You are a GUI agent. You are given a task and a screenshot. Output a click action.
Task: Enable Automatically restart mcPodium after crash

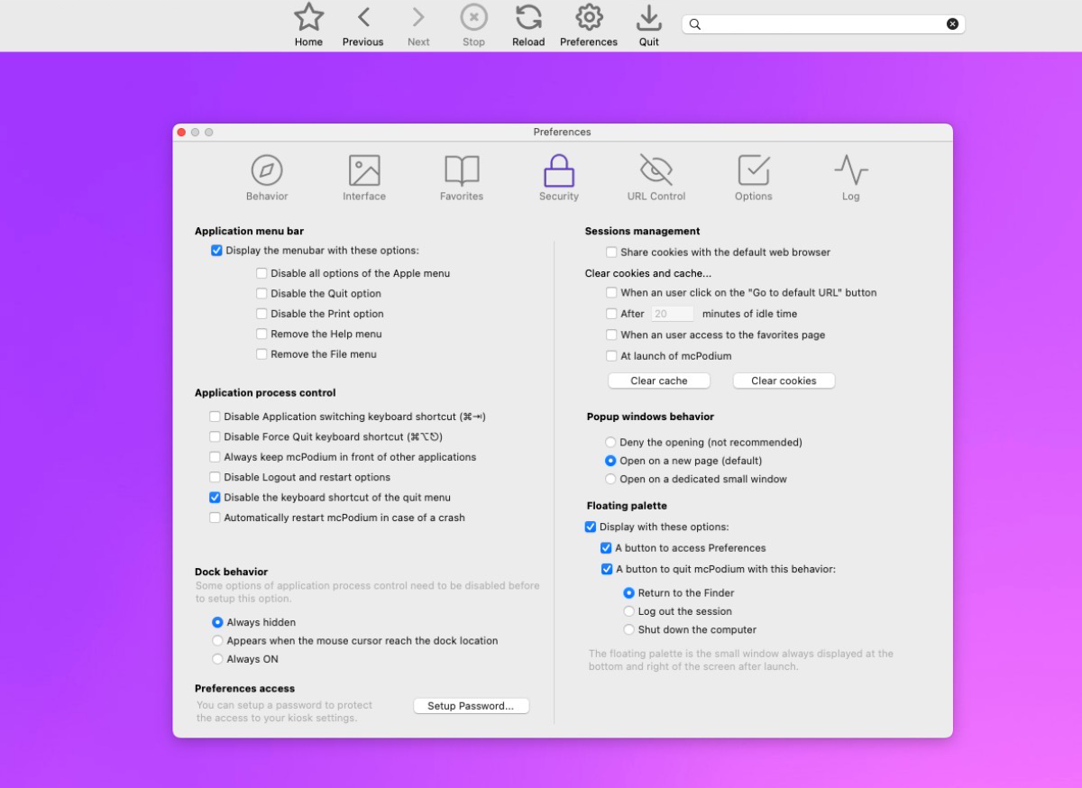(215, 518)
